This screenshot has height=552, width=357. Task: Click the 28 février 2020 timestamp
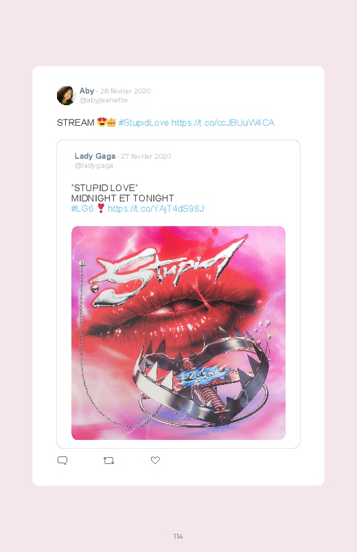pos(125,91)
